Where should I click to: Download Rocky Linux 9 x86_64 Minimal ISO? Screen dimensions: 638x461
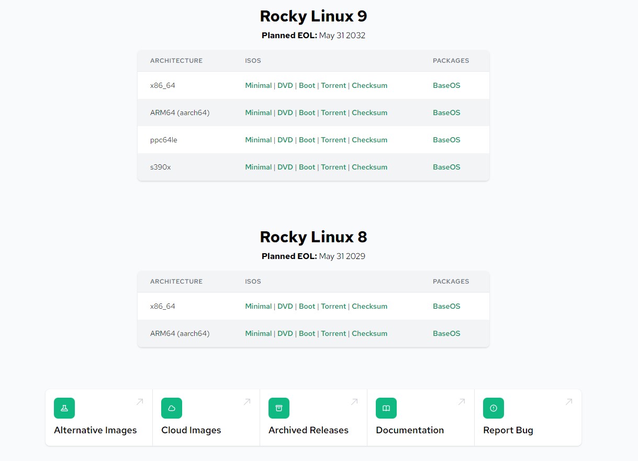pos(259,85)
